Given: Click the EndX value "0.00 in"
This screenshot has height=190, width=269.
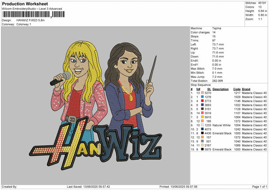Looking at the screenshot, I should coord(217,60).
